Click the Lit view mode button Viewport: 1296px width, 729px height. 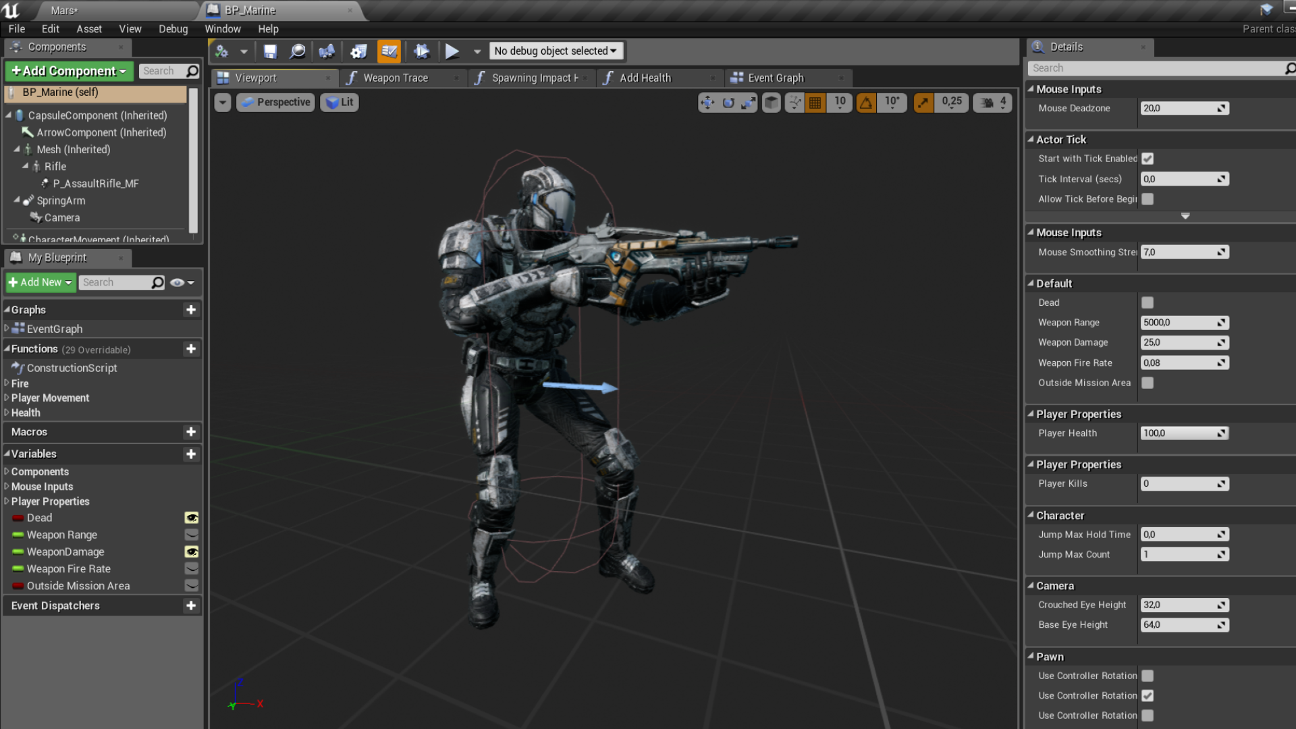pyautogui.click(x=340, y=103)
